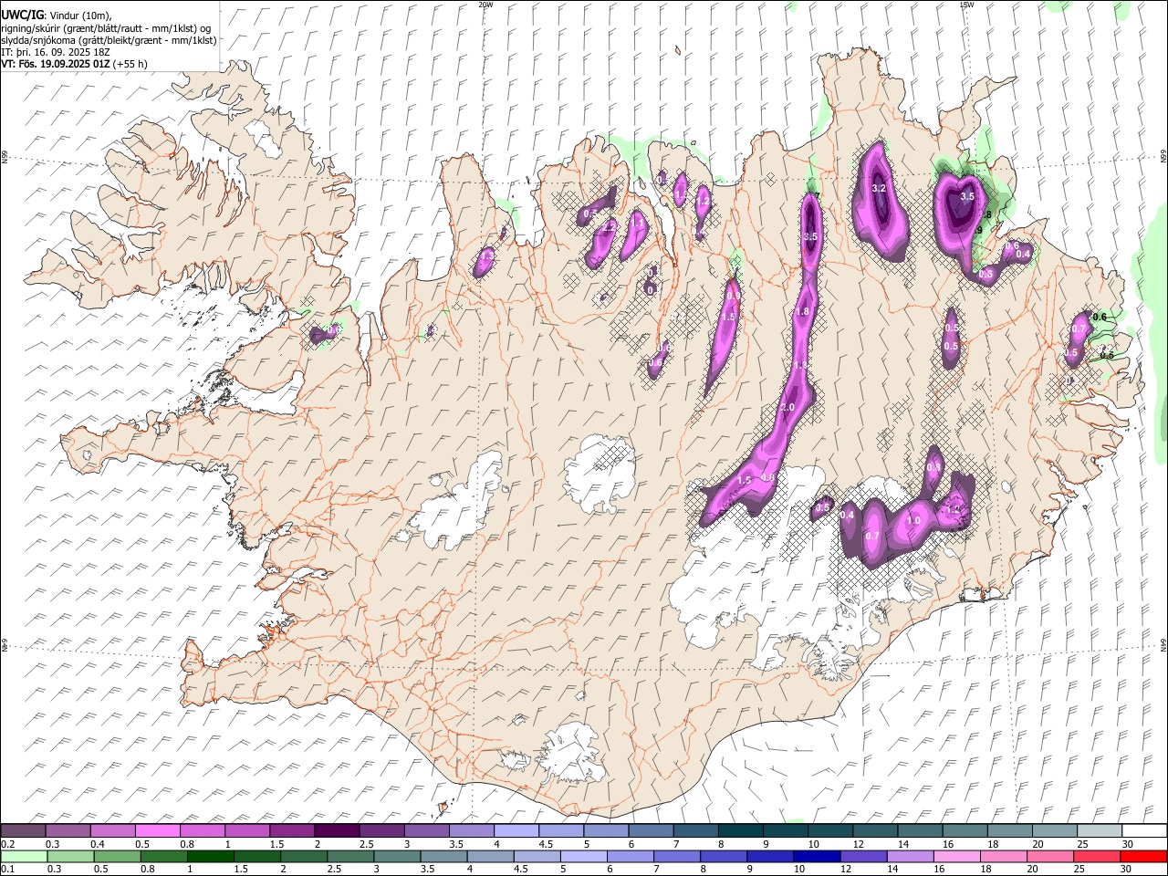This screenshot has width=1168, height=876.
Task: Select the light pink 16 swatch in lower legend
Action: pos(957,857)
